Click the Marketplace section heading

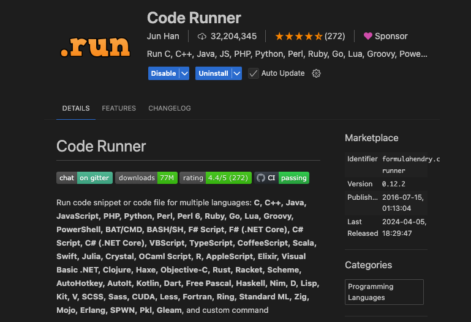coord(372,138)
